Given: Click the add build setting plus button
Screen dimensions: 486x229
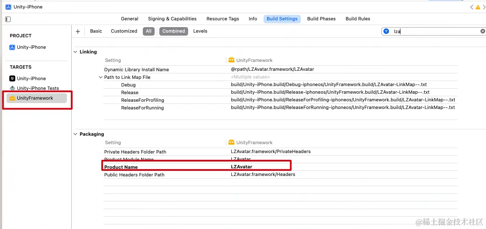Looking at the screenshot, I should click(x=78, y=31).
